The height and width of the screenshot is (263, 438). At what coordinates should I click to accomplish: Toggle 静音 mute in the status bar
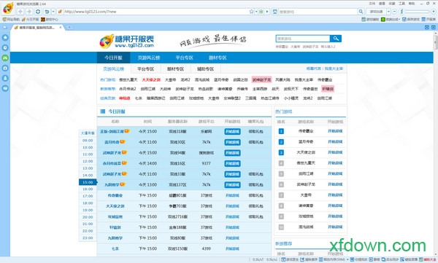(x=374, y=259)
